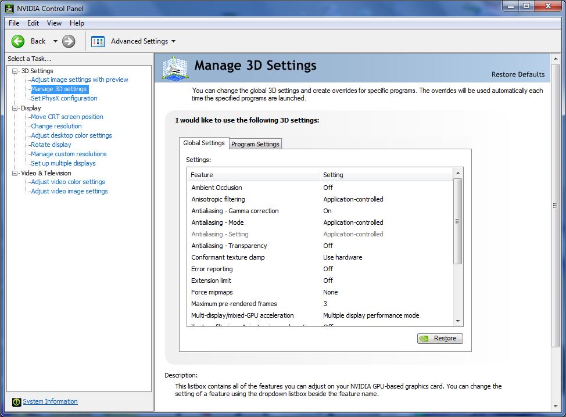
Task: Open the Rotate display task
Action: point(51,145)
